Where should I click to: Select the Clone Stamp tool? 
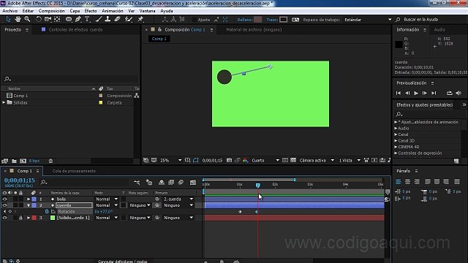(x=107, y=20)
